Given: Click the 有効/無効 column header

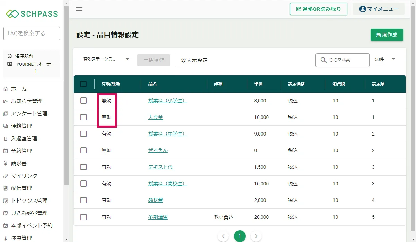Looking at the screenshot, I should [111, 84].
